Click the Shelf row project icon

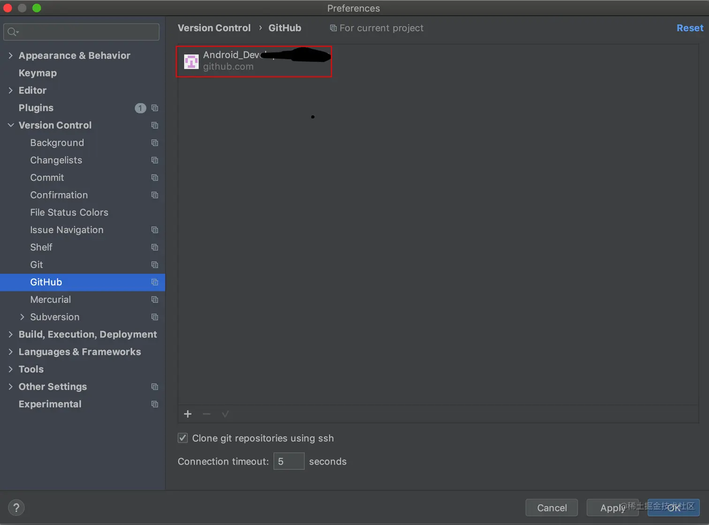155,247
